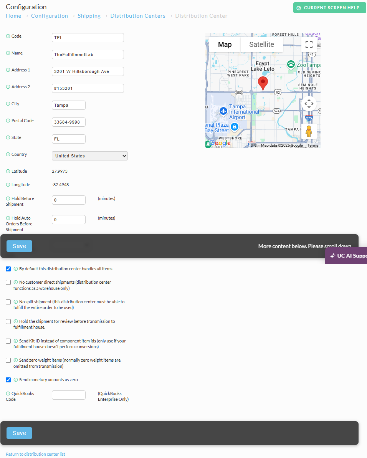Click info icon for Hold Before Shipment
Viewport: 367px width, 458px height.
[8, 198]
